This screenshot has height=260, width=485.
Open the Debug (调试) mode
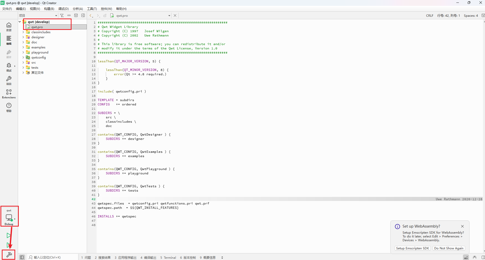9,67
